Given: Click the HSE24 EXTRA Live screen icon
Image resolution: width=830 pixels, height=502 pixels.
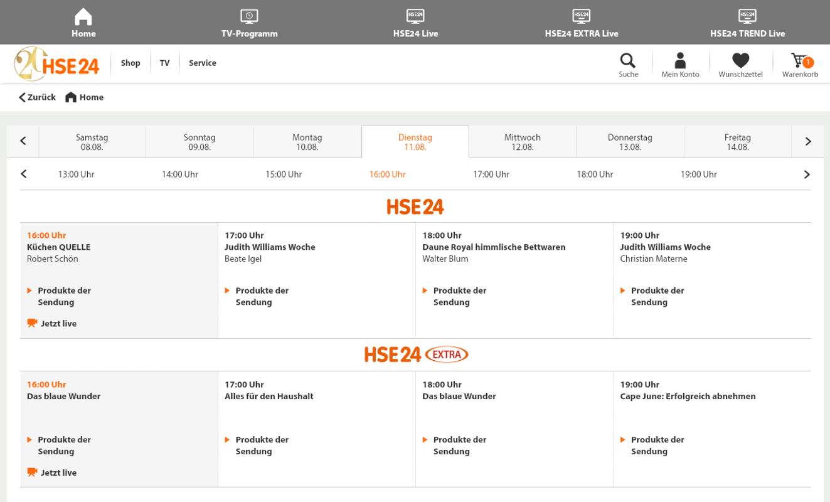Looking at the screenshot, I should point(581,16).
